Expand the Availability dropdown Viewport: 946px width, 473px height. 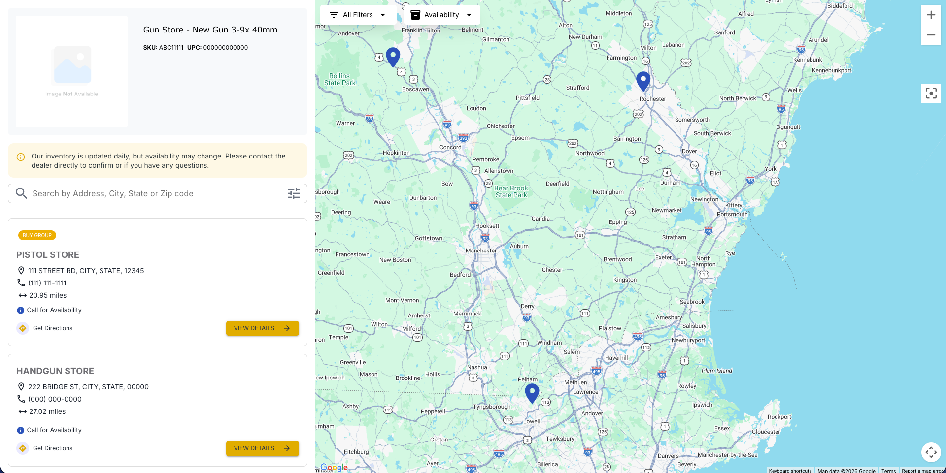click(442, 15)
